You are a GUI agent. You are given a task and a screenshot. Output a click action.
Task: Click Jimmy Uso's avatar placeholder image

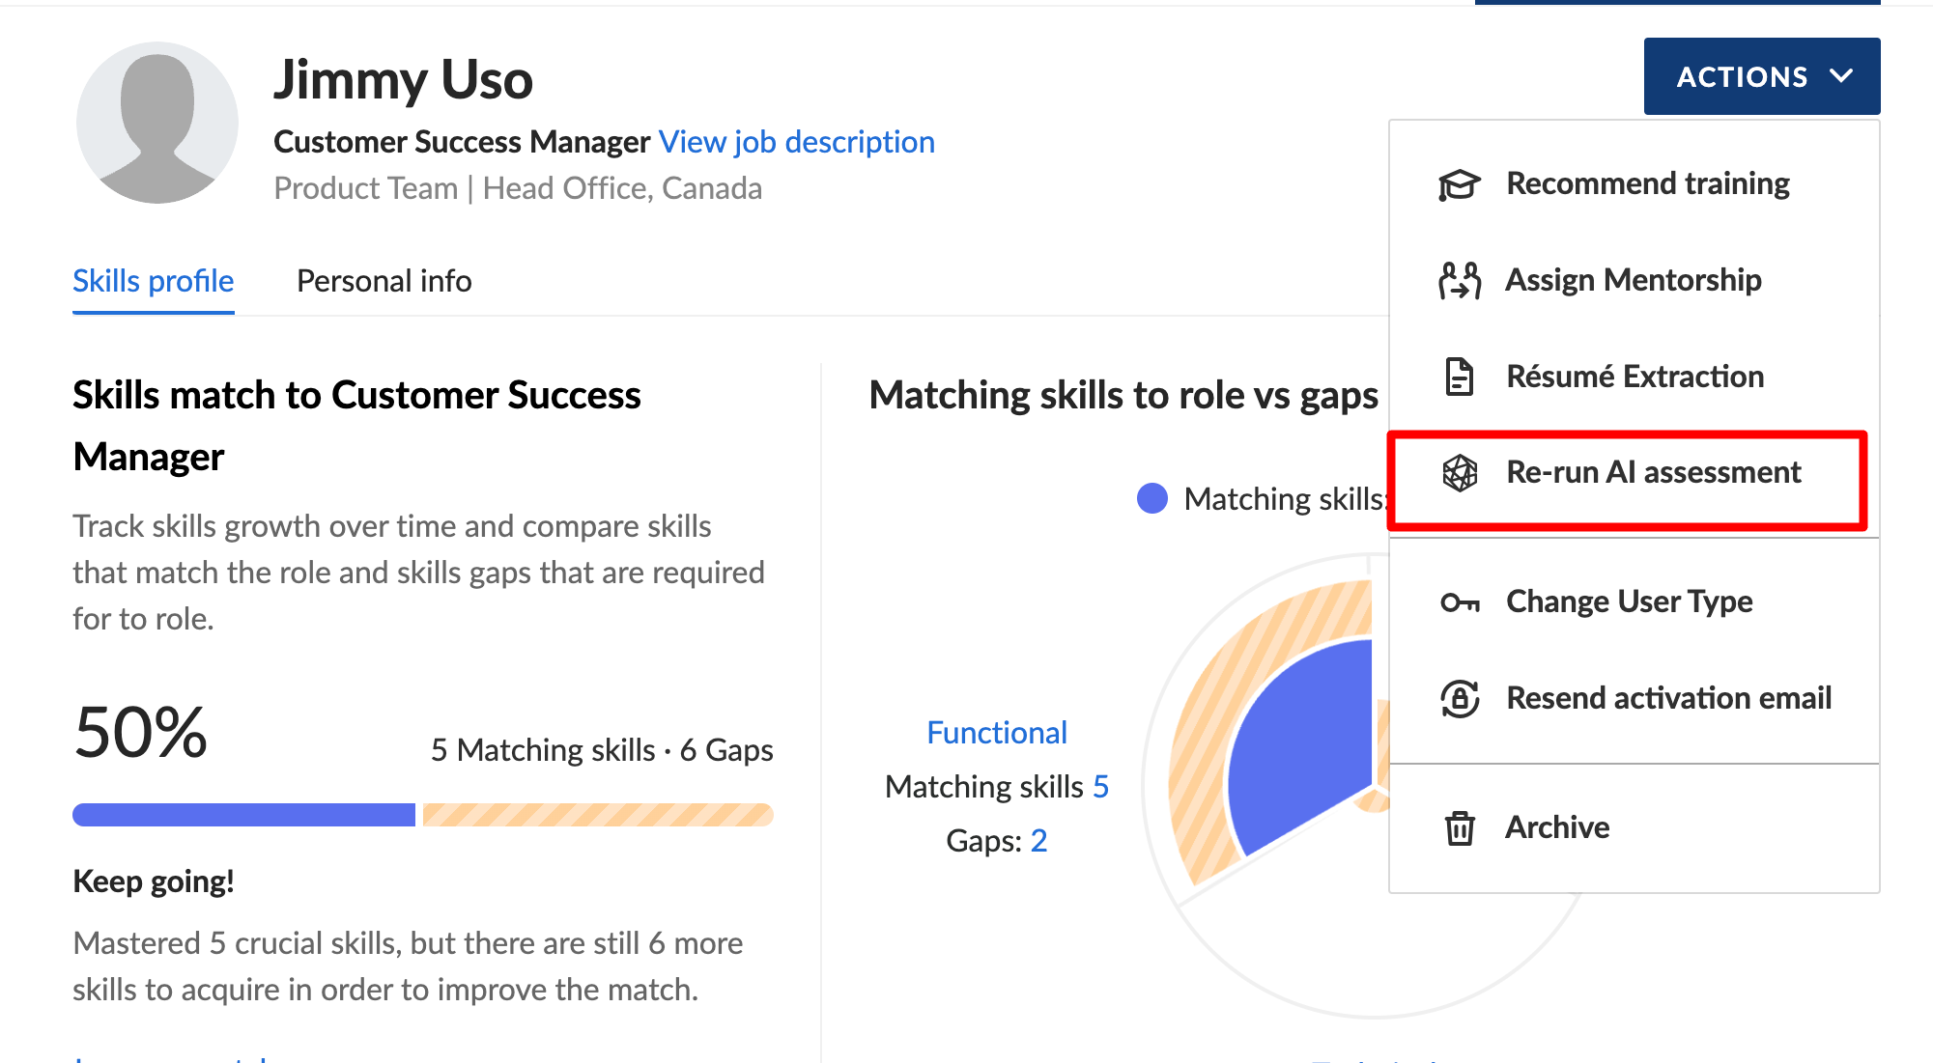pos(157,123)
